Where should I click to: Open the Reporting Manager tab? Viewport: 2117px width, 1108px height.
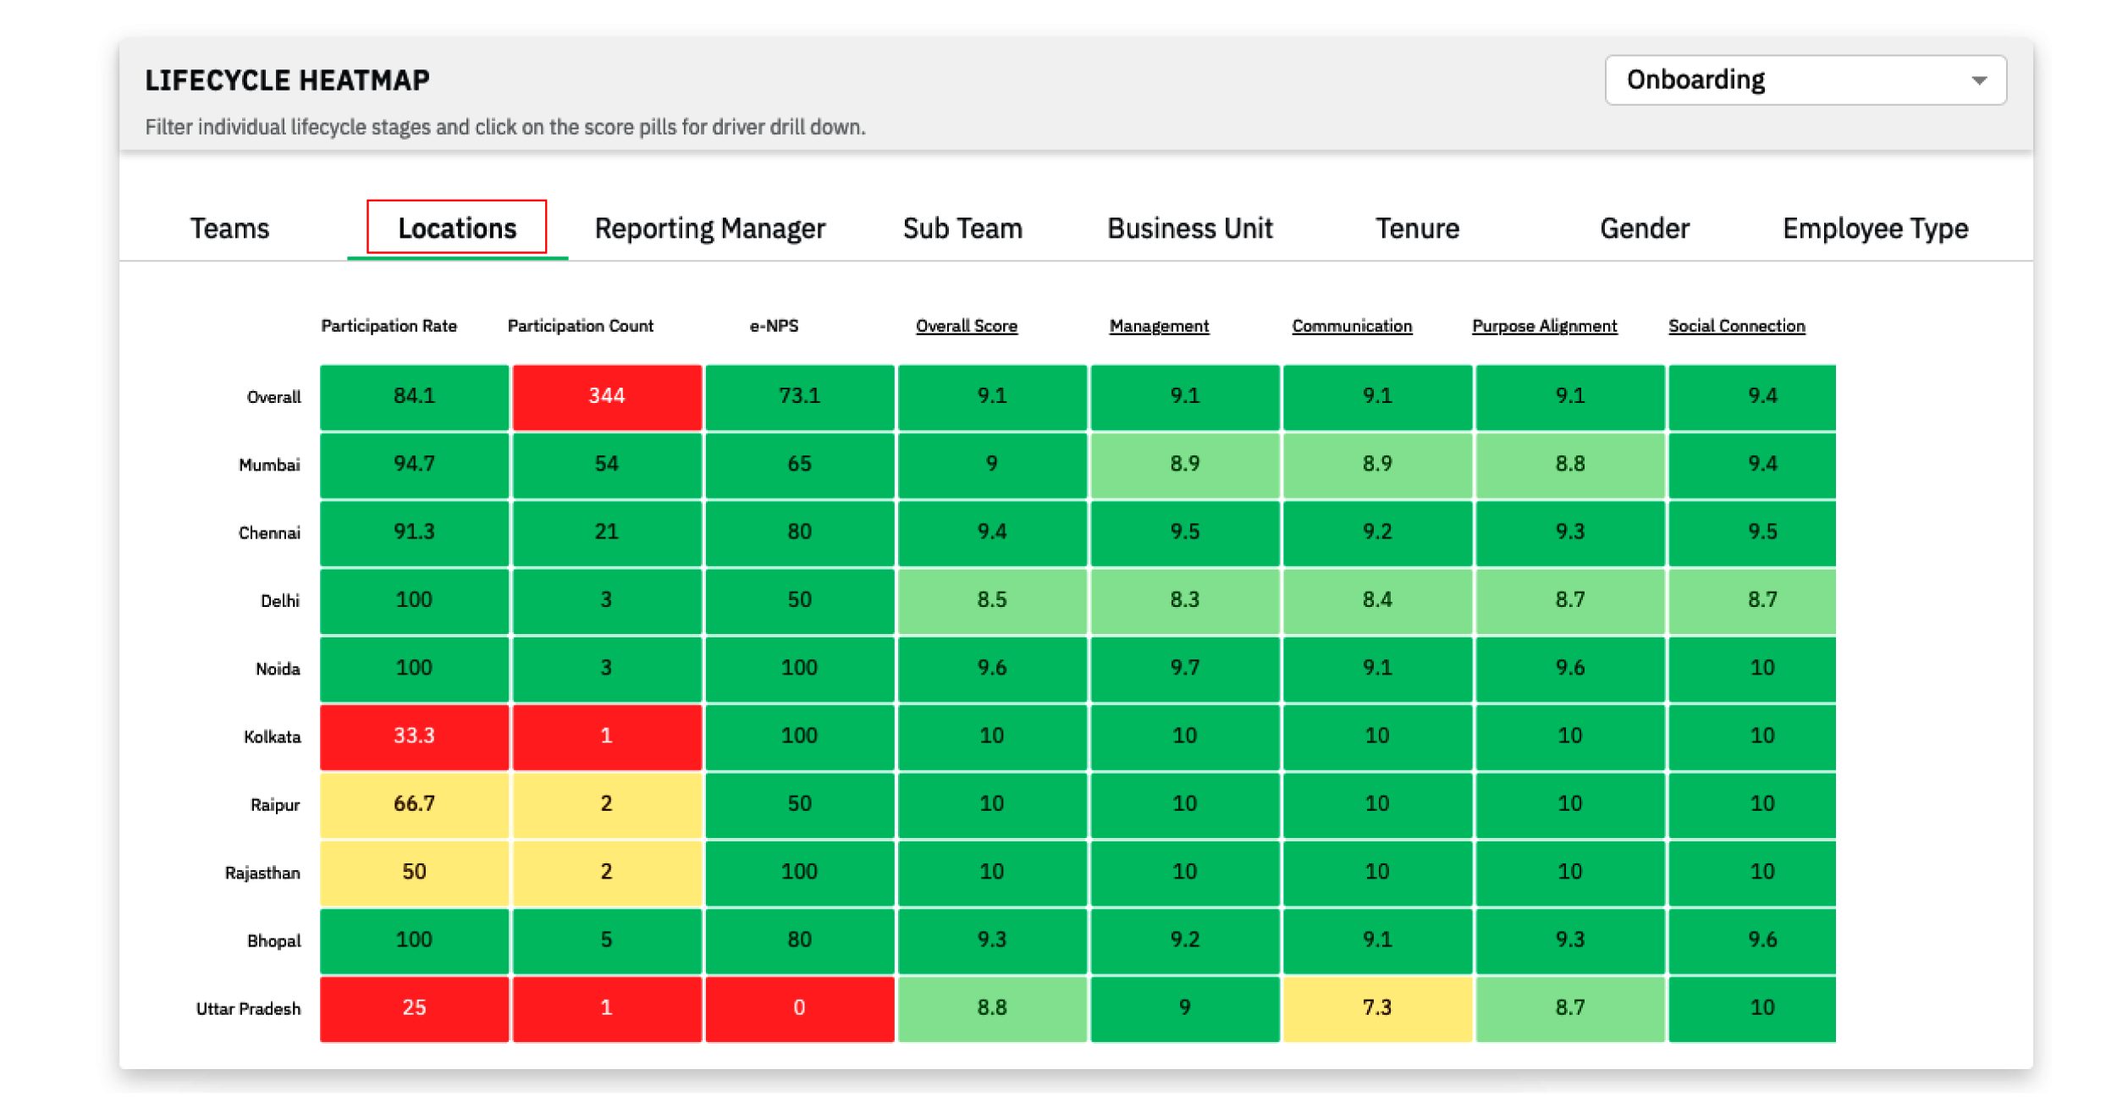(709, 229)
